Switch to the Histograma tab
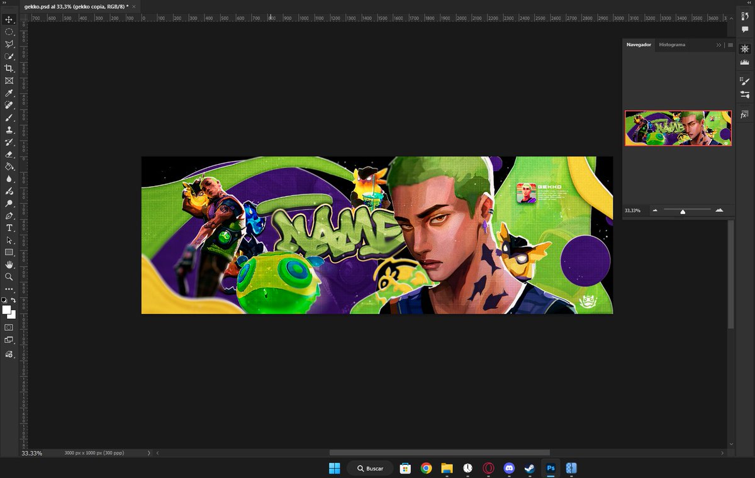 pyautogui.click(x=672, y=45)
